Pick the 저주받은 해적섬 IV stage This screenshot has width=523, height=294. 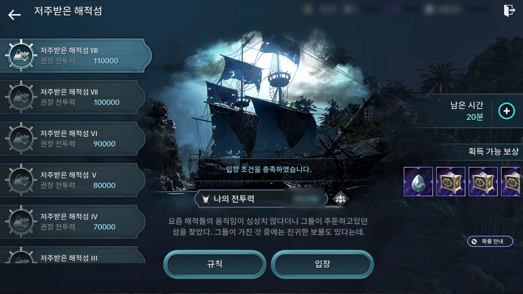click(73, 222)
